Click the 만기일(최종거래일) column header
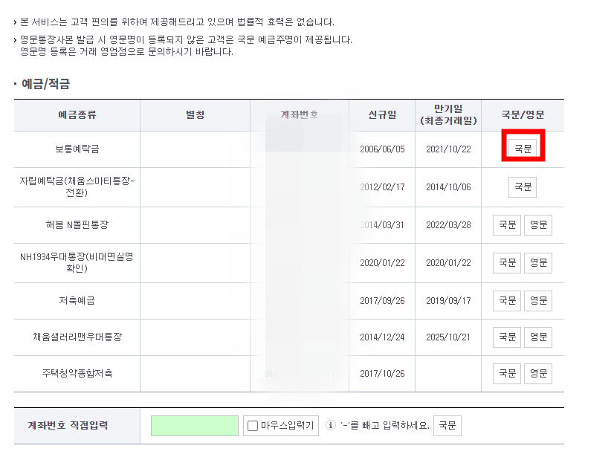614x460 pixels. pos(448,114)
